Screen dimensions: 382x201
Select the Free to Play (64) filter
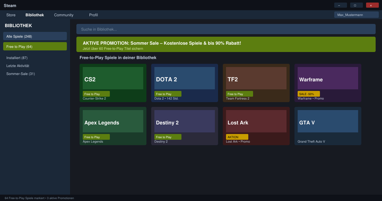(35, 46)
